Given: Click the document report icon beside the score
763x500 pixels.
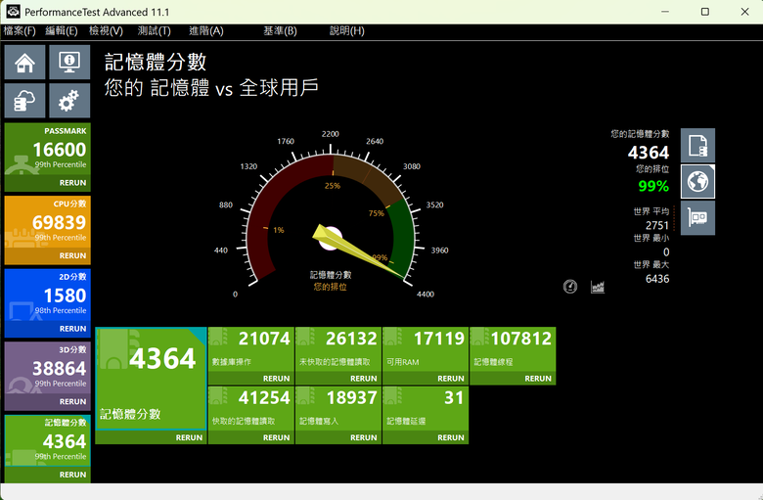Looking at the screenshot, I should [x=697, y=145].
